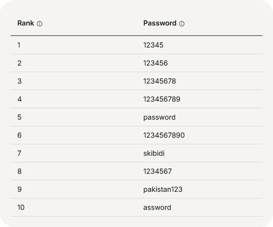Click rank number 9 cell
This screenshot has width=273, height=227.
(x=19, y=189)
